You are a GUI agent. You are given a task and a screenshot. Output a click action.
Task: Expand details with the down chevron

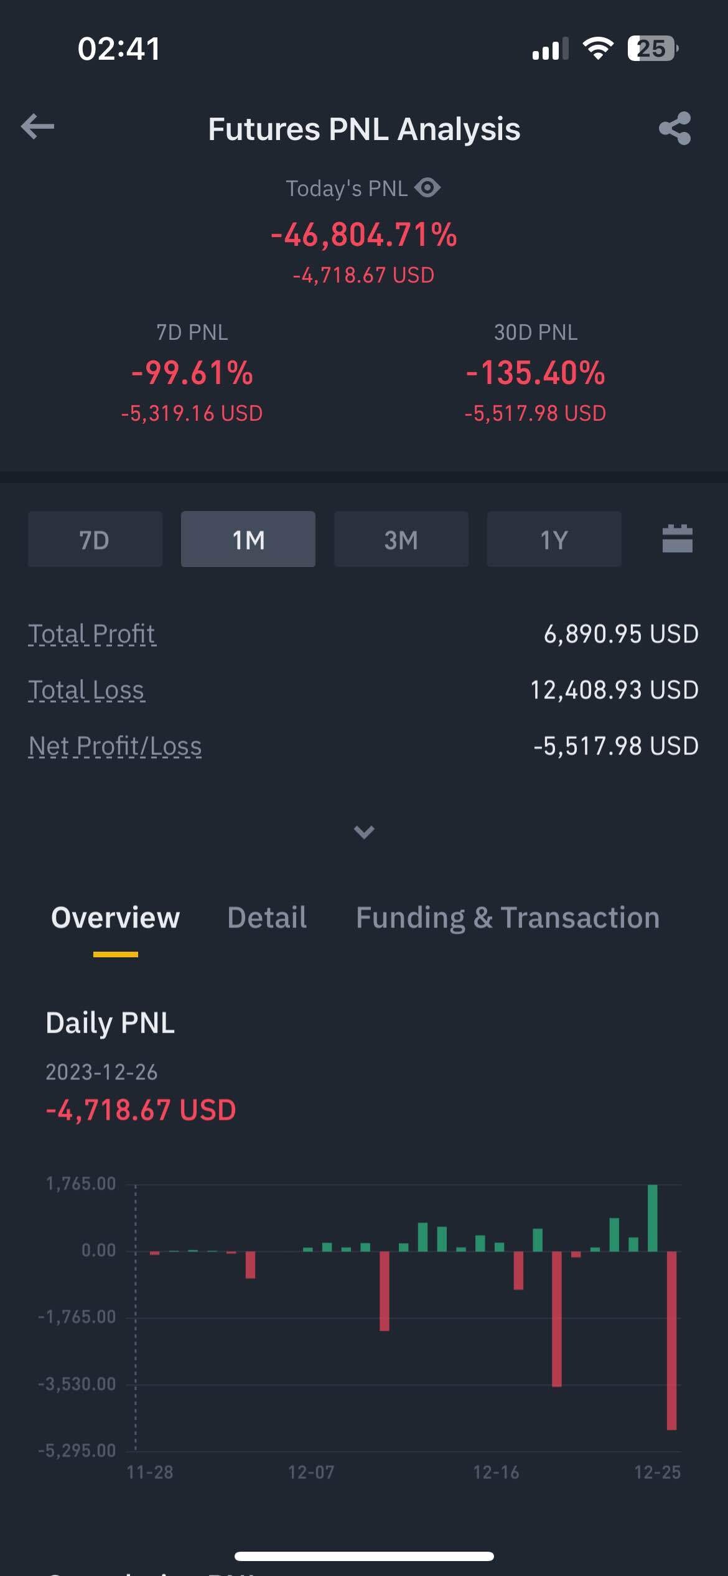point(364,832)
